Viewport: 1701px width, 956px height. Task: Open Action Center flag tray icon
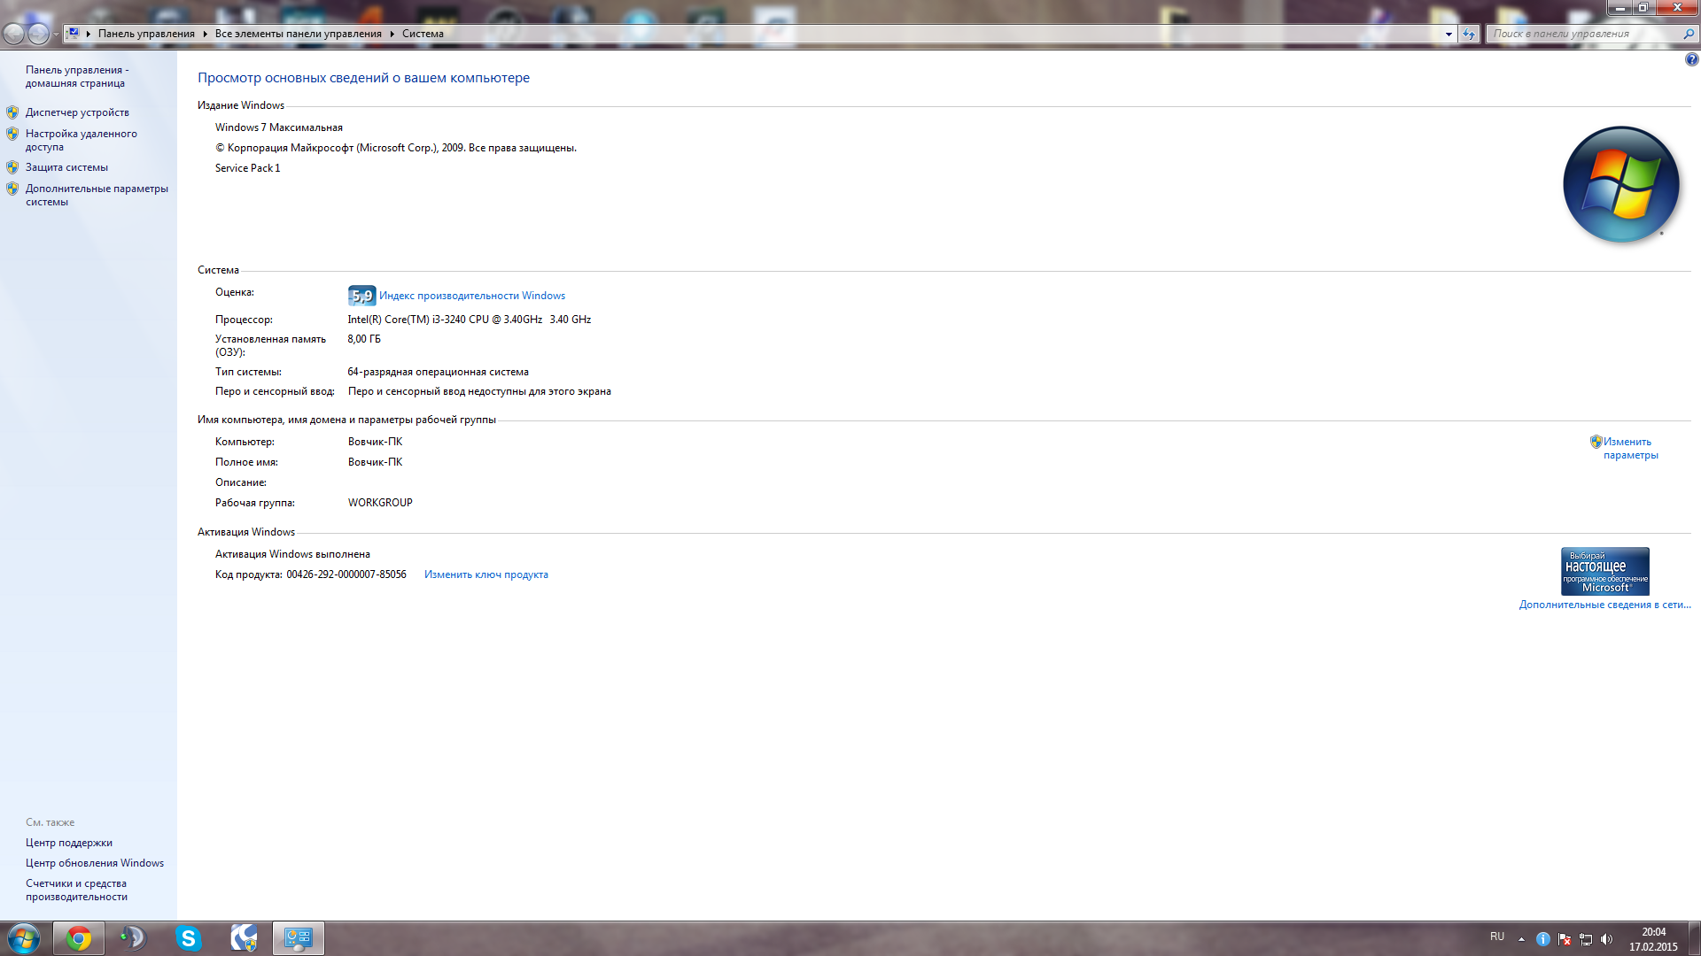[x=1565, y=939]
